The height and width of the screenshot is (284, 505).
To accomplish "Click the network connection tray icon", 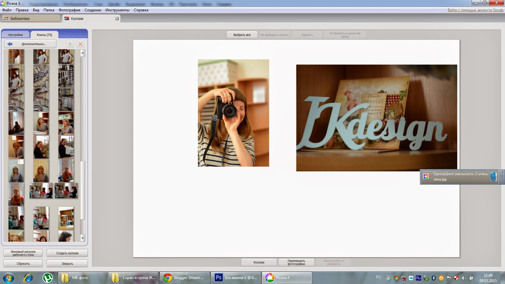I will click(x=403, y=278).
